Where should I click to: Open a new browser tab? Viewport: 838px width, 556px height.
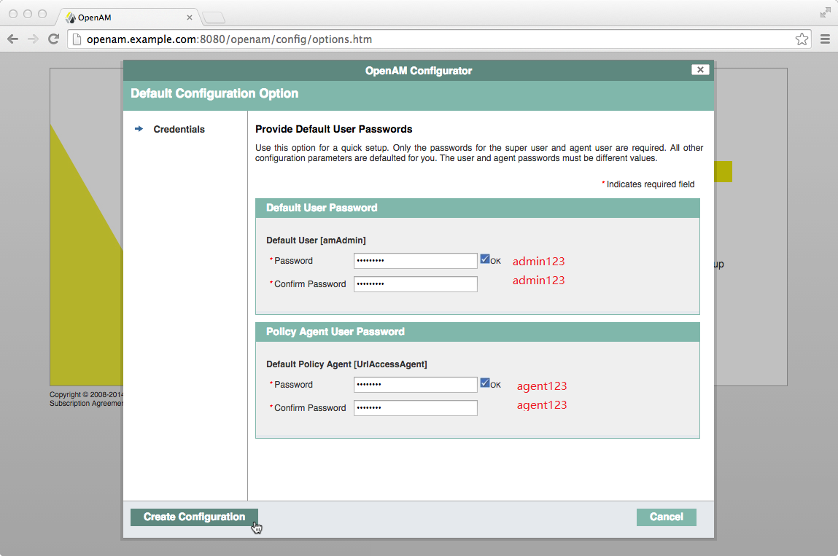[214, 18]
